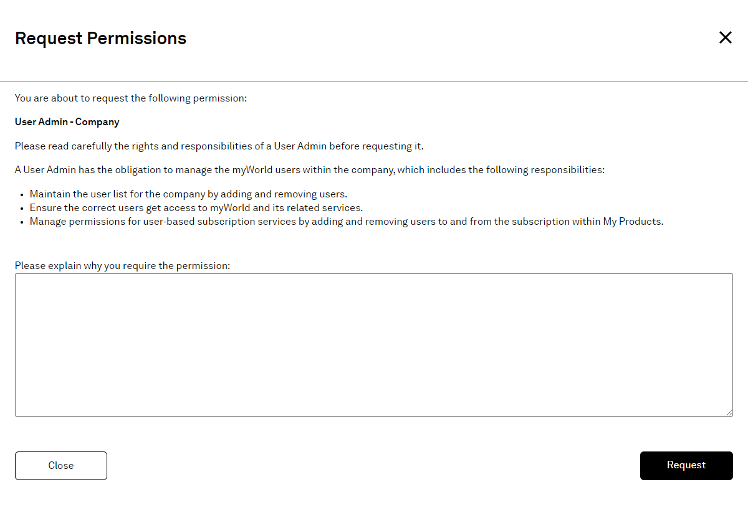Click the bullet point before 'Manage permissions'
Image resolution: width=748 pixels, height=510 pixels.
coord(22,222)
